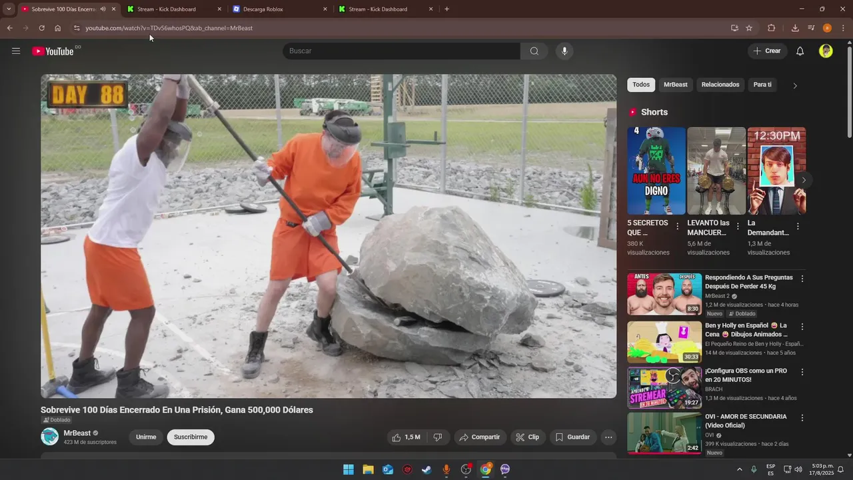Open Steam from the taskbar

click(x=426, y=469)
